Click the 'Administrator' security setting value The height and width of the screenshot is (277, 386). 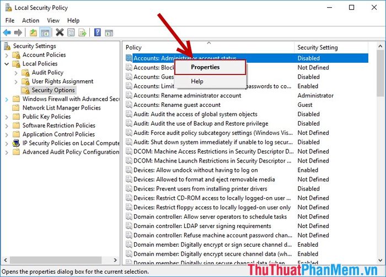[x=315, y=95]
